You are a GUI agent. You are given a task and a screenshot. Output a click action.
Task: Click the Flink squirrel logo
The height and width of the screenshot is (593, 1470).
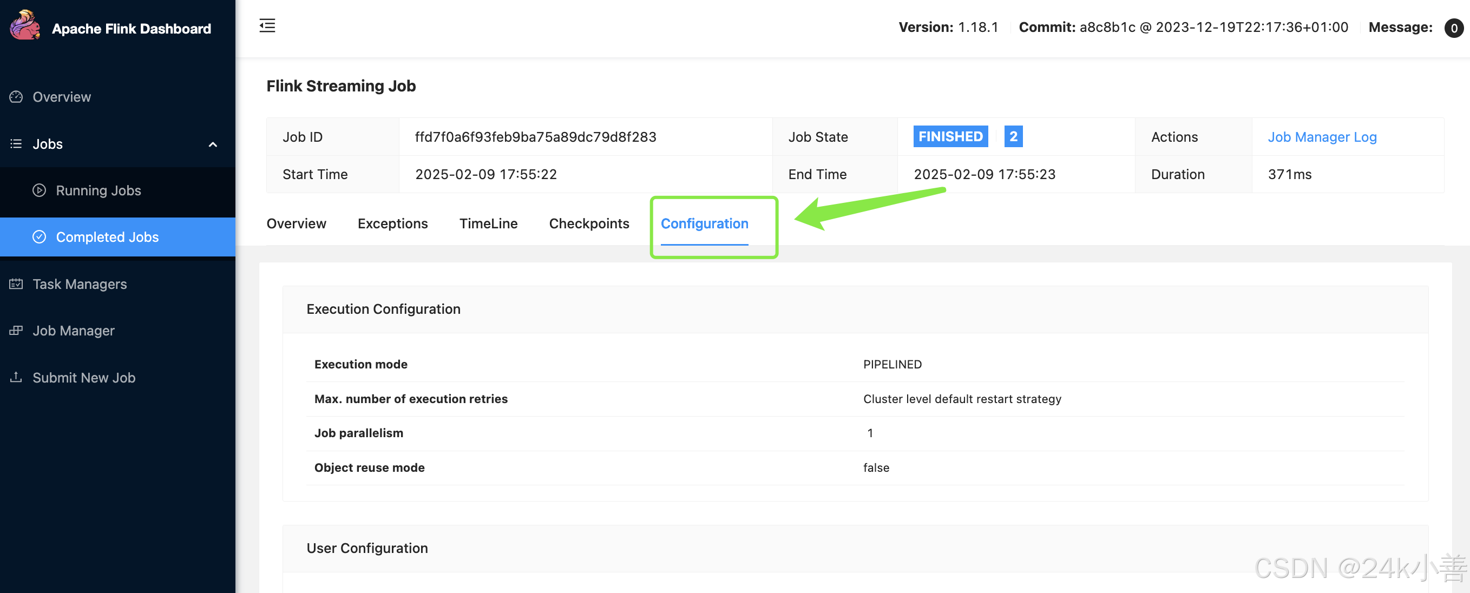pyautogui.click(x=24, y=25)
